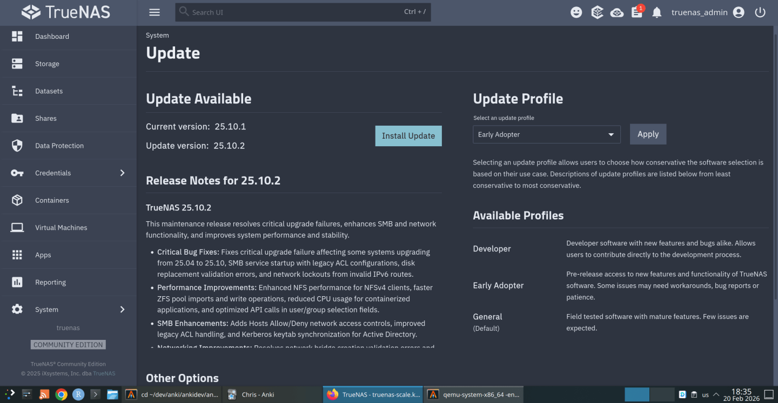This screenshot has height=403, width=778.
Task: Toggle the sidebar hamburger menu
Action: [x=155, y=12]
